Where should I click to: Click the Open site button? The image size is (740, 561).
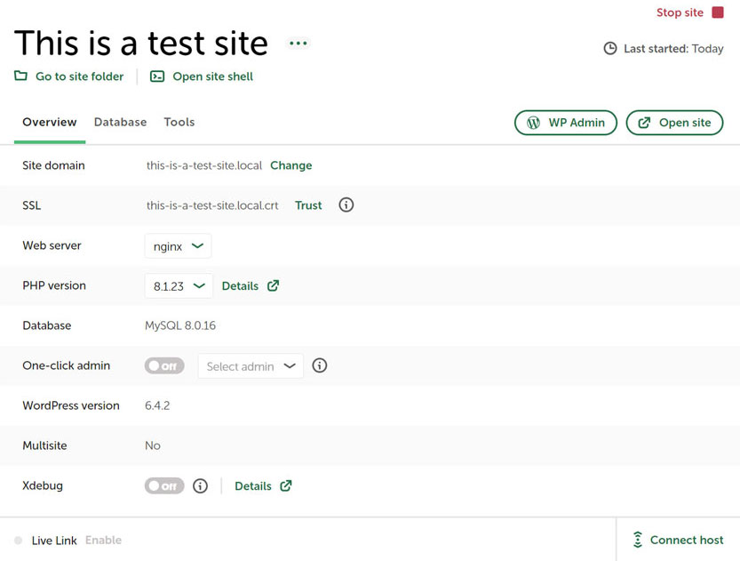point(674,123)
